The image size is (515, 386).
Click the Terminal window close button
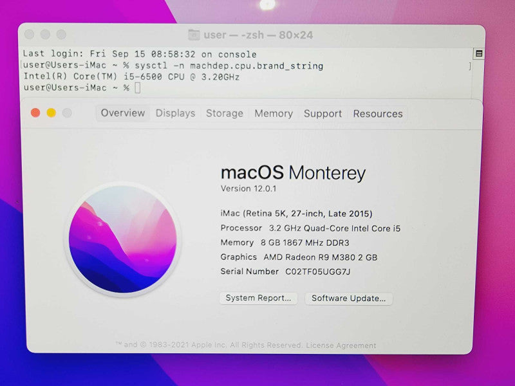29,34
